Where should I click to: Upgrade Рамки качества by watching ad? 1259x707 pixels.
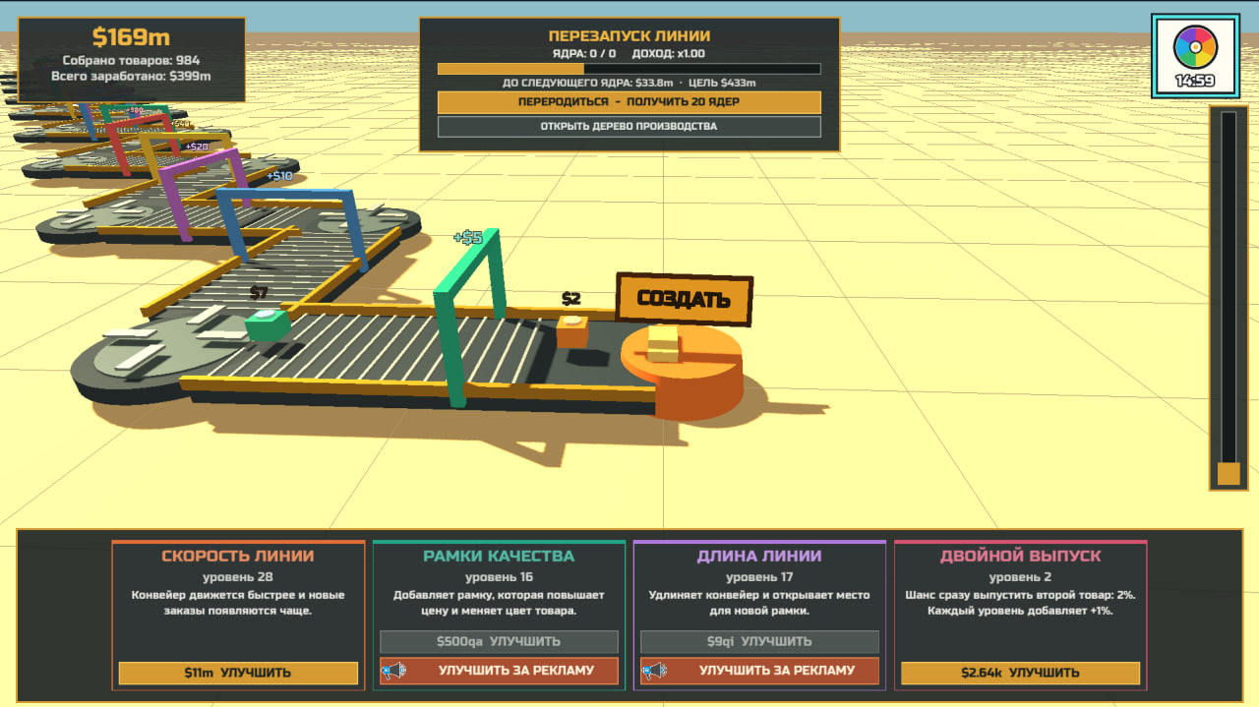point(499,671)
